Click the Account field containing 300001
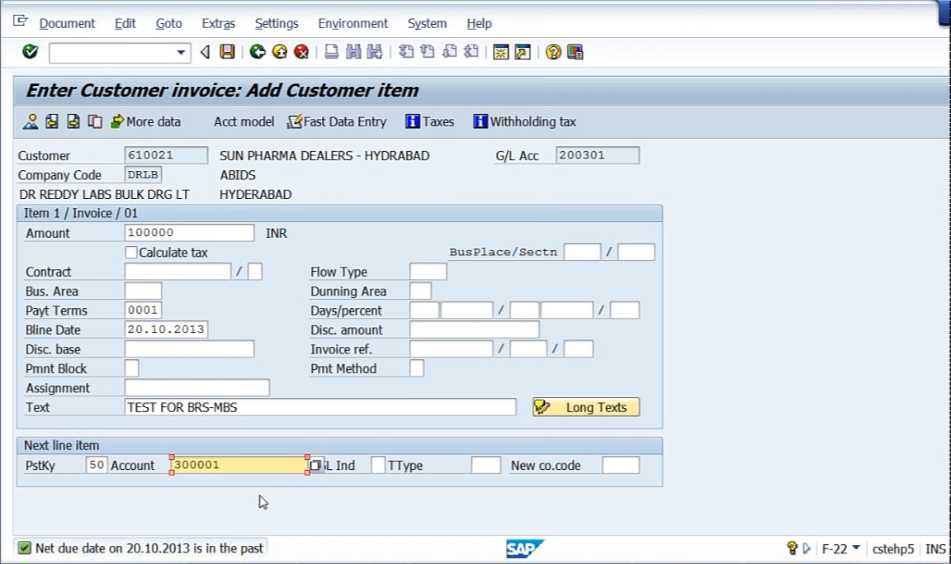Screen dimensions: 951x564 pos(239,465)
